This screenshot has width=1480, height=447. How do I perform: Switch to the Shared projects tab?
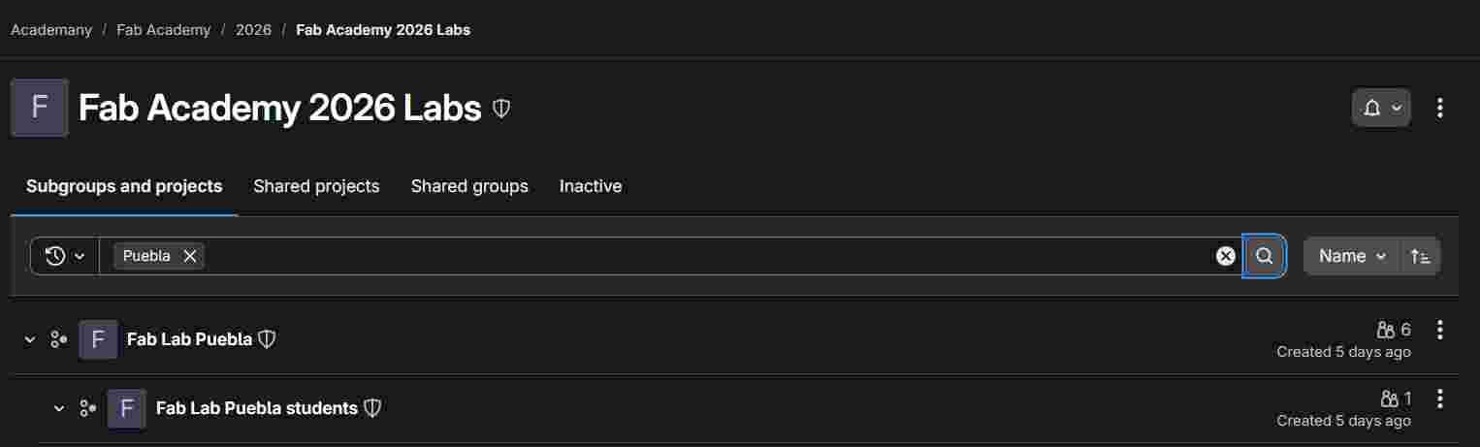tap(316, 186)
